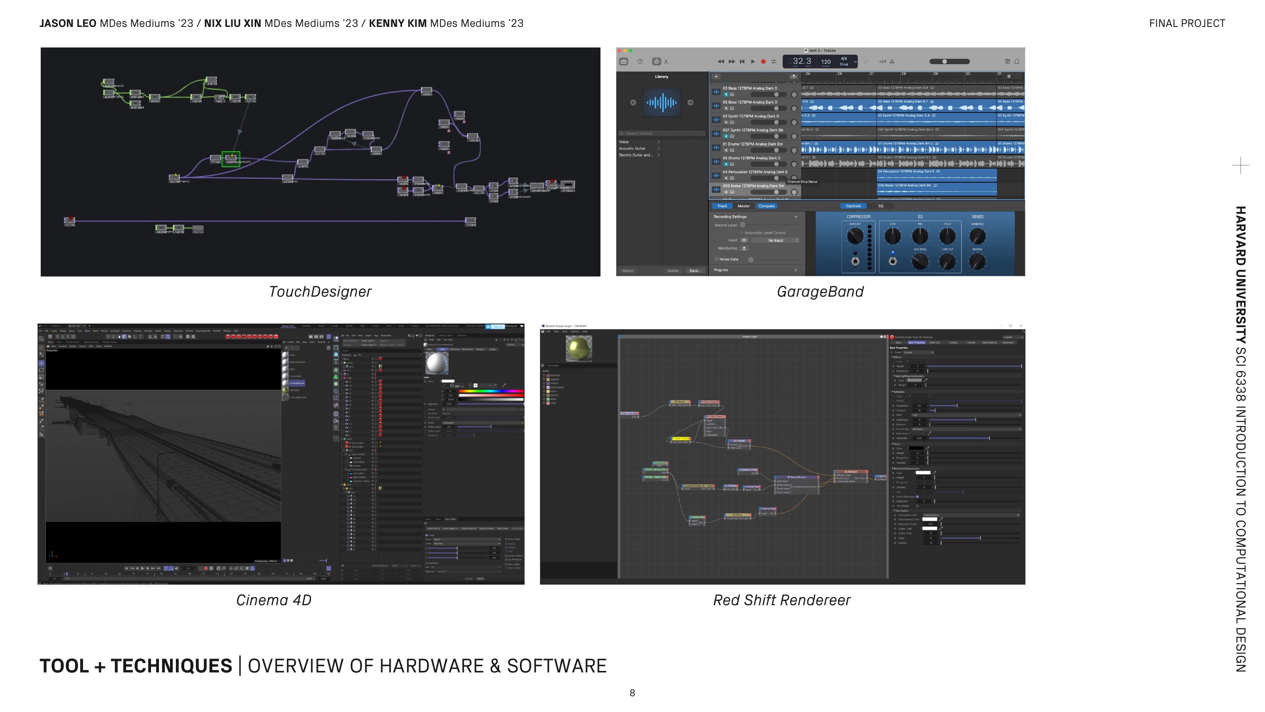Toggle GarageBand Cycle loop button
1265x712 pixels.
pyautogui.click(x=774, y=61)
